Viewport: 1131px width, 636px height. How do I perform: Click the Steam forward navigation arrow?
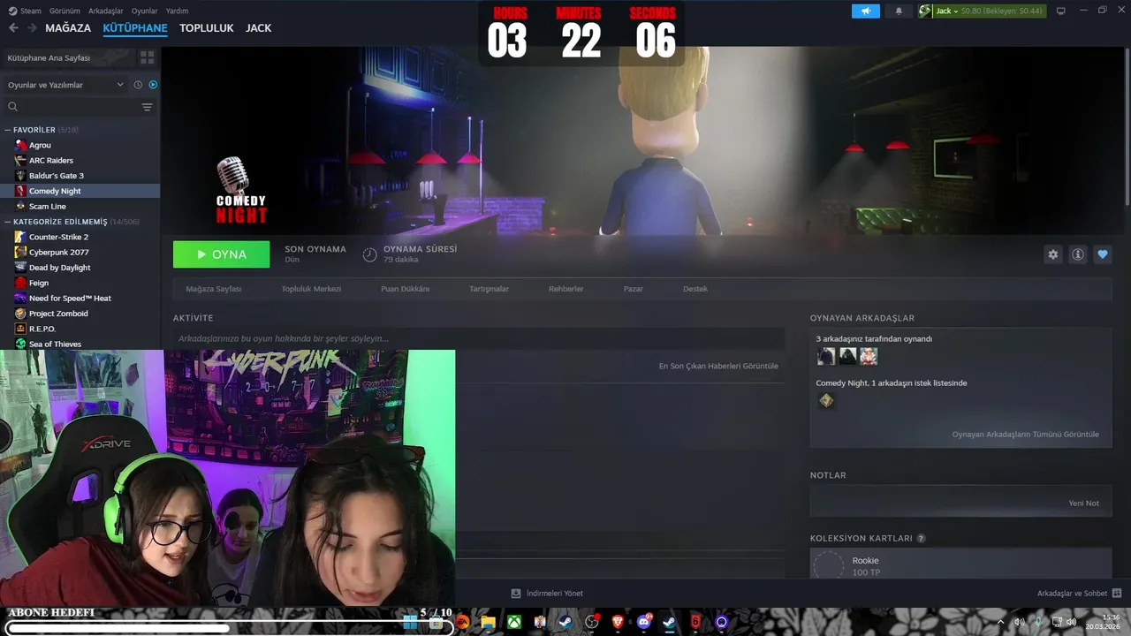[x=32, y=28]
